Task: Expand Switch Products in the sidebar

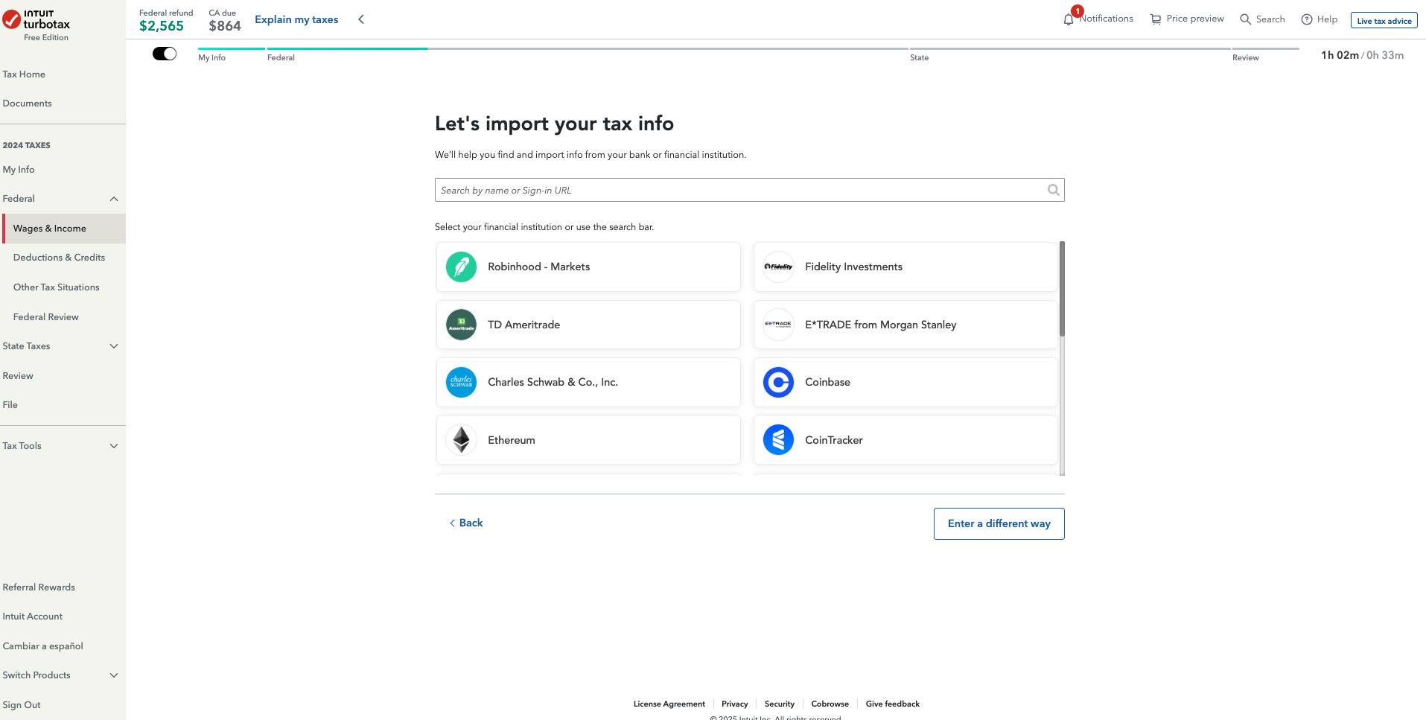Action: point(114,675)
